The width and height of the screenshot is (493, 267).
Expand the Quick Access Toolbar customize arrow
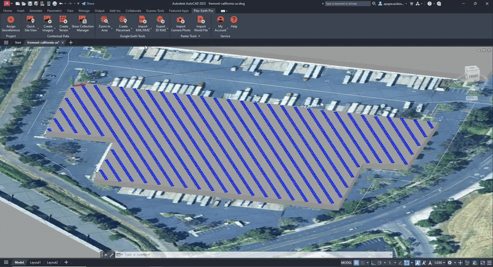point(78,4)
